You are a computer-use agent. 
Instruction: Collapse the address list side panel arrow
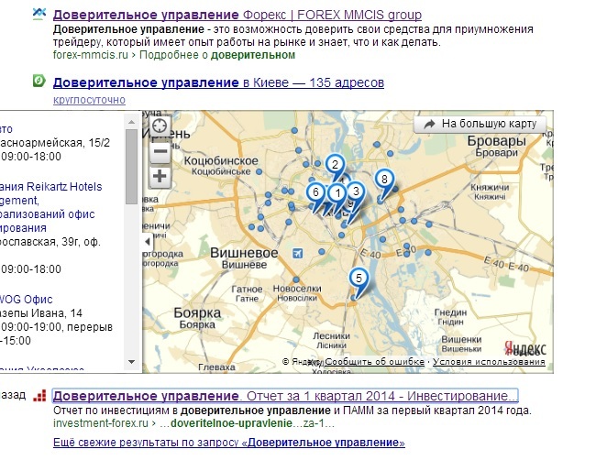coord(148,242)
